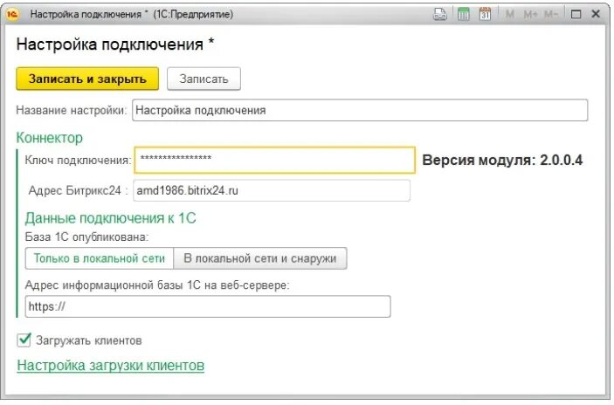Toggle the Загружать клиентов checkbox
The image size is (614, 405).
point(24,340)
